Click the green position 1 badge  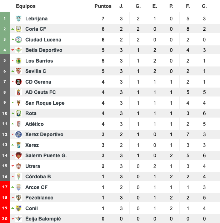tap(5, 18)
